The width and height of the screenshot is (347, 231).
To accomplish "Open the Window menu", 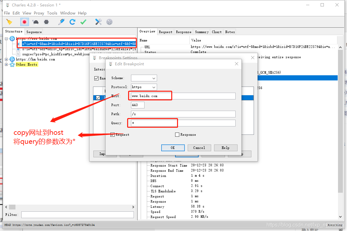I will (x=68, y=13).
